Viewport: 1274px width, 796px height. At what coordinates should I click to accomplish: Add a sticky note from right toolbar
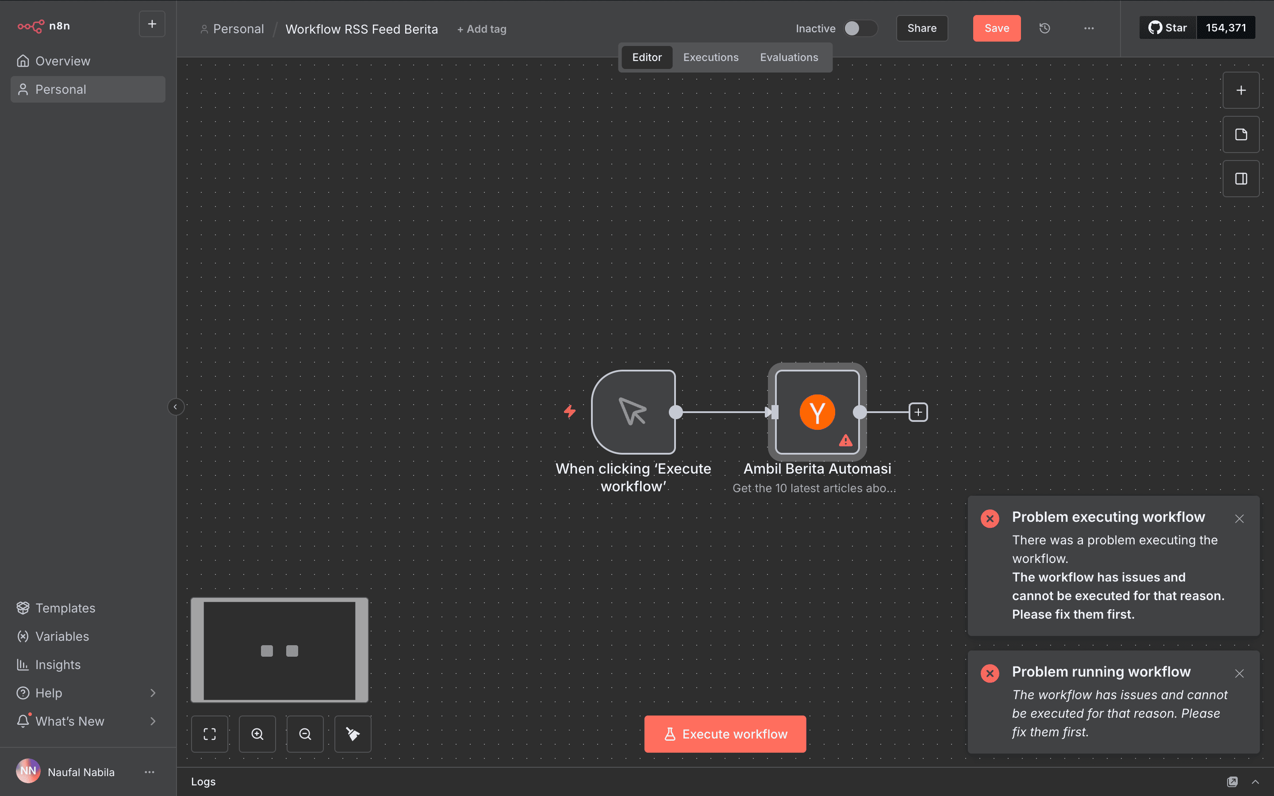tap(1241, 135)
